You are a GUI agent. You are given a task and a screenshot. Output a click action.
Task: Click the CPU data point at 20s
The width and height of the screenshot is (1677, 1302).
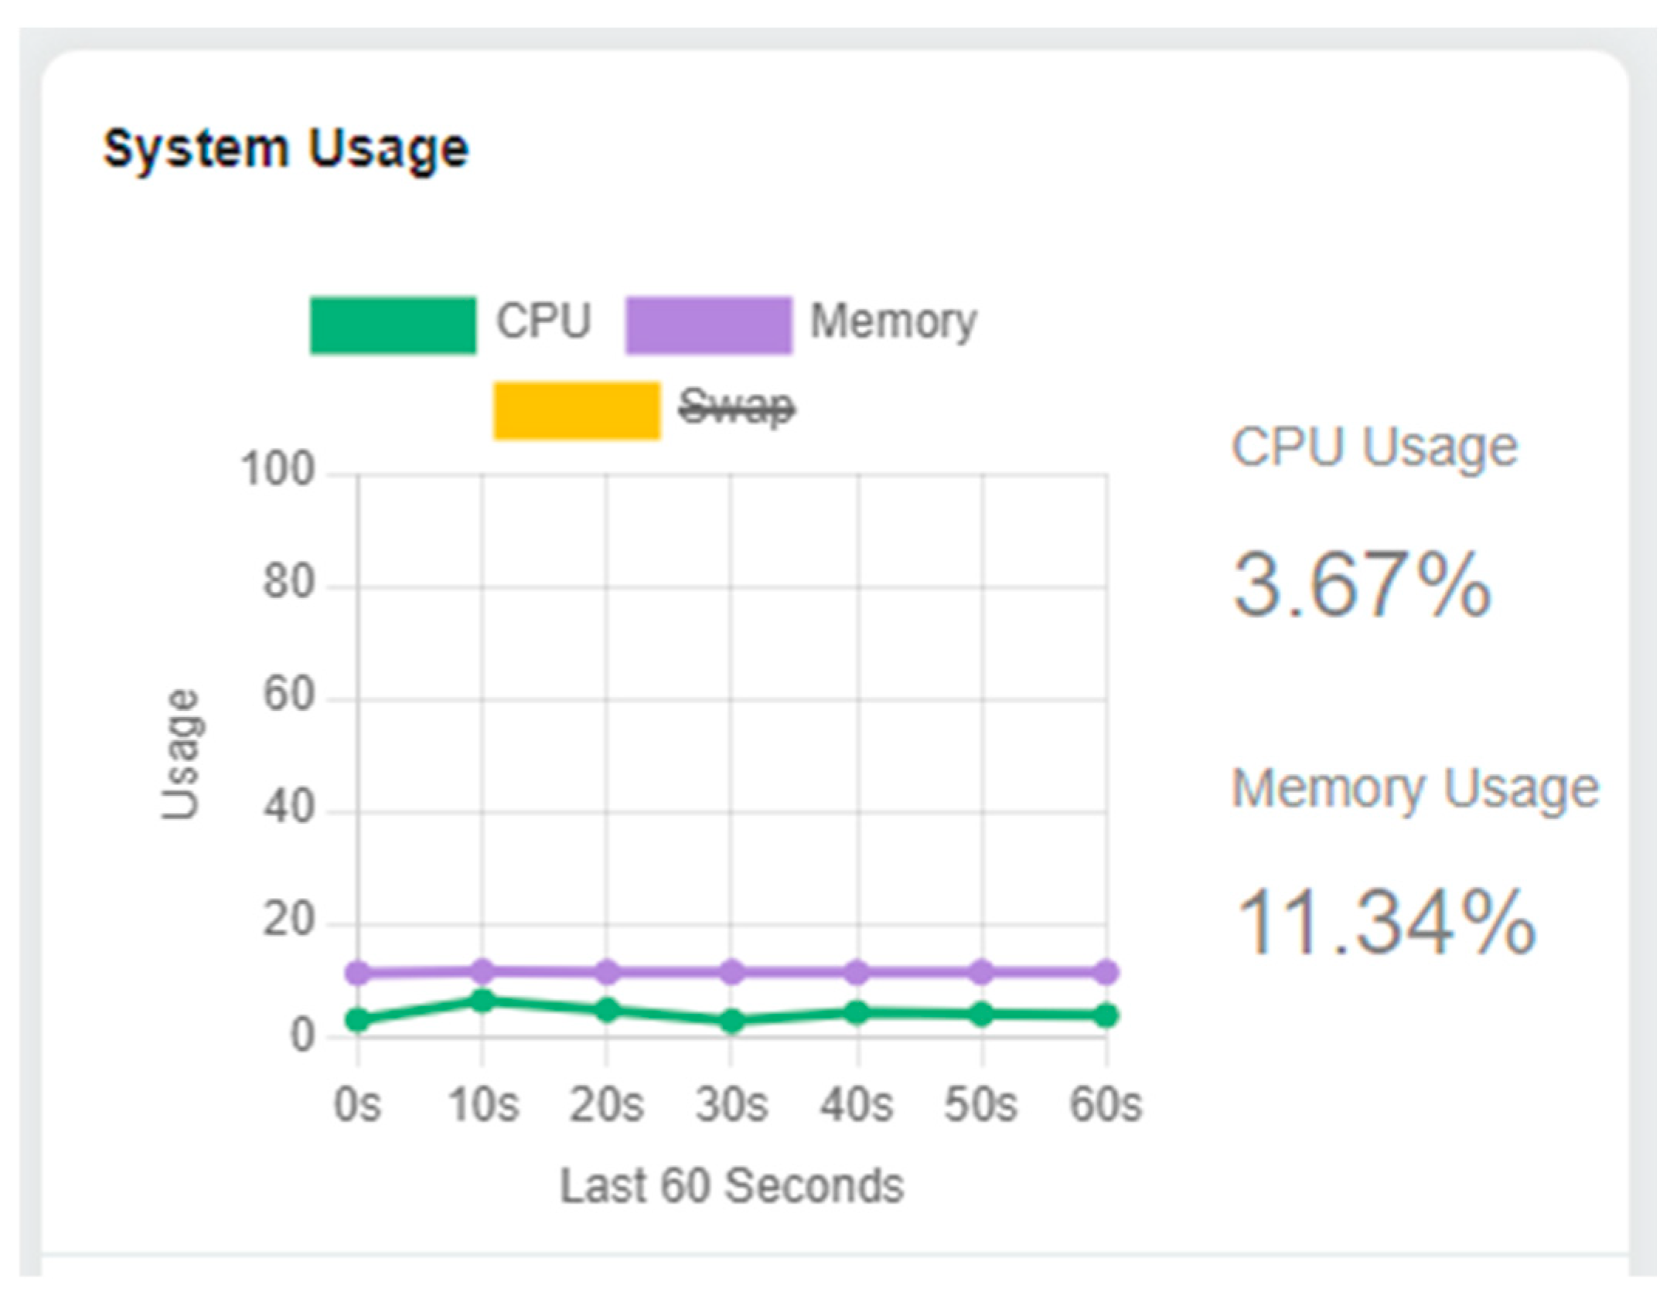coord(608,1010)
